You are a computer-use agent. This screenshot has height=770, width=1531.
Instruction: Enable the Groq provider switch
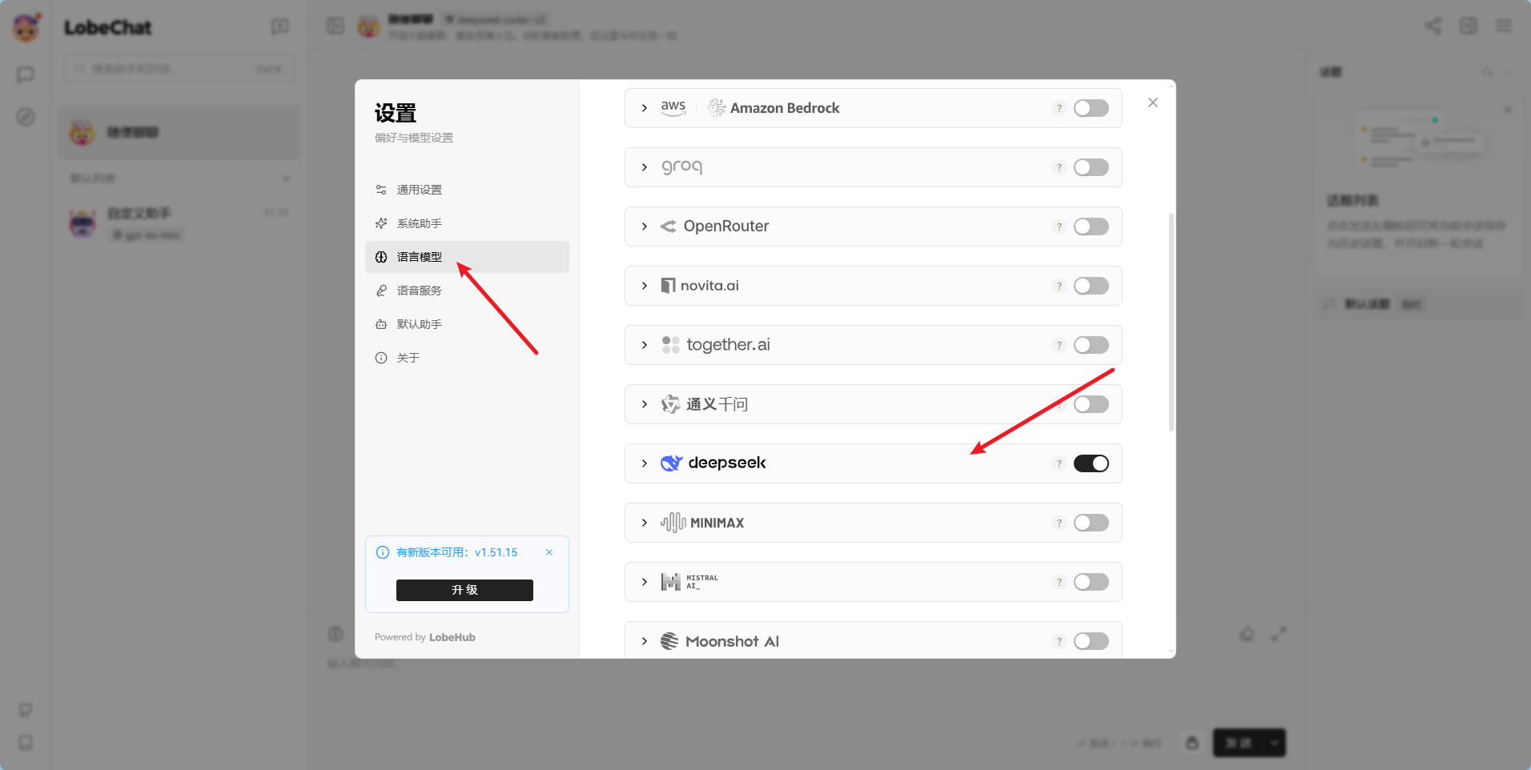coord(1091,167)
